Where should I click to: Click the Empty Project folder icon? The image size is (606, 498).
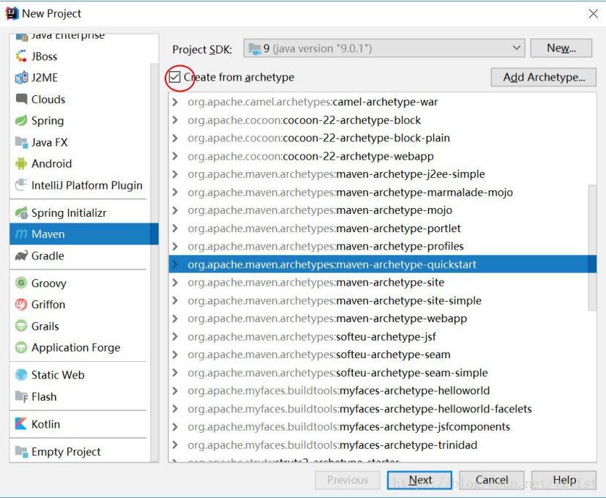coord(21,451)
